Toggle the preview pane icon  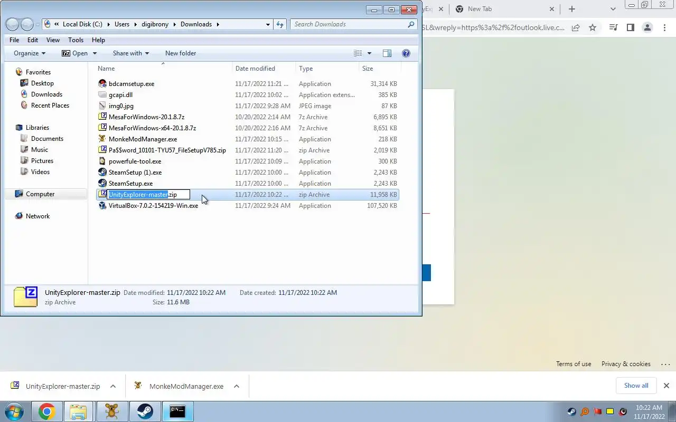click(387, 53)
